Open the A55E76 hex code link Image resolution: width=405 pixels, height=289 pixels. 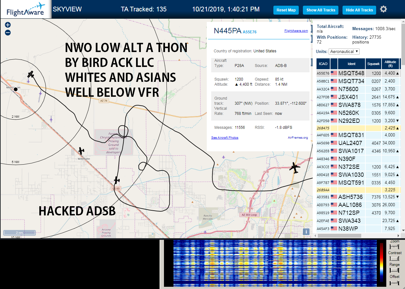point(250,32)
